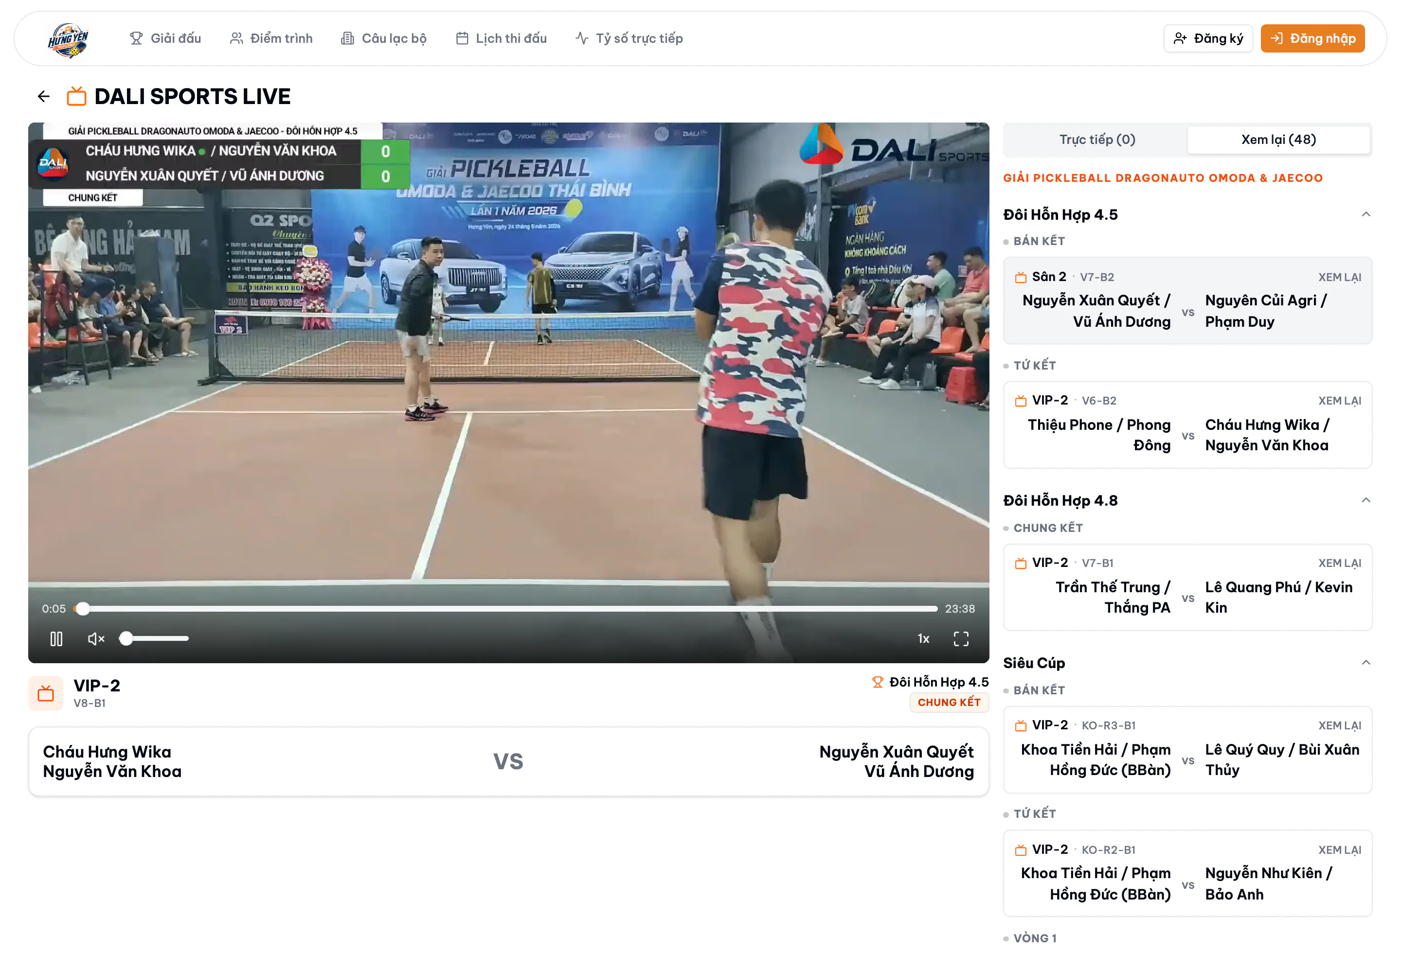Click the TV icon beside VIP-2 V7-B1
Viewport: 1401px width, 953px height.
click(x=1021, y=564)
